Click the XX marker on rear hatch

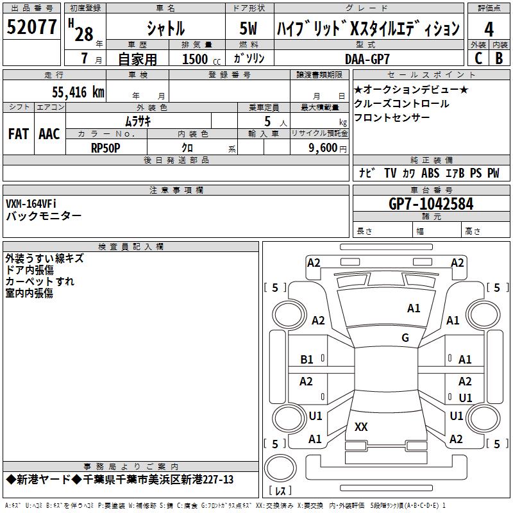(361, 426)
